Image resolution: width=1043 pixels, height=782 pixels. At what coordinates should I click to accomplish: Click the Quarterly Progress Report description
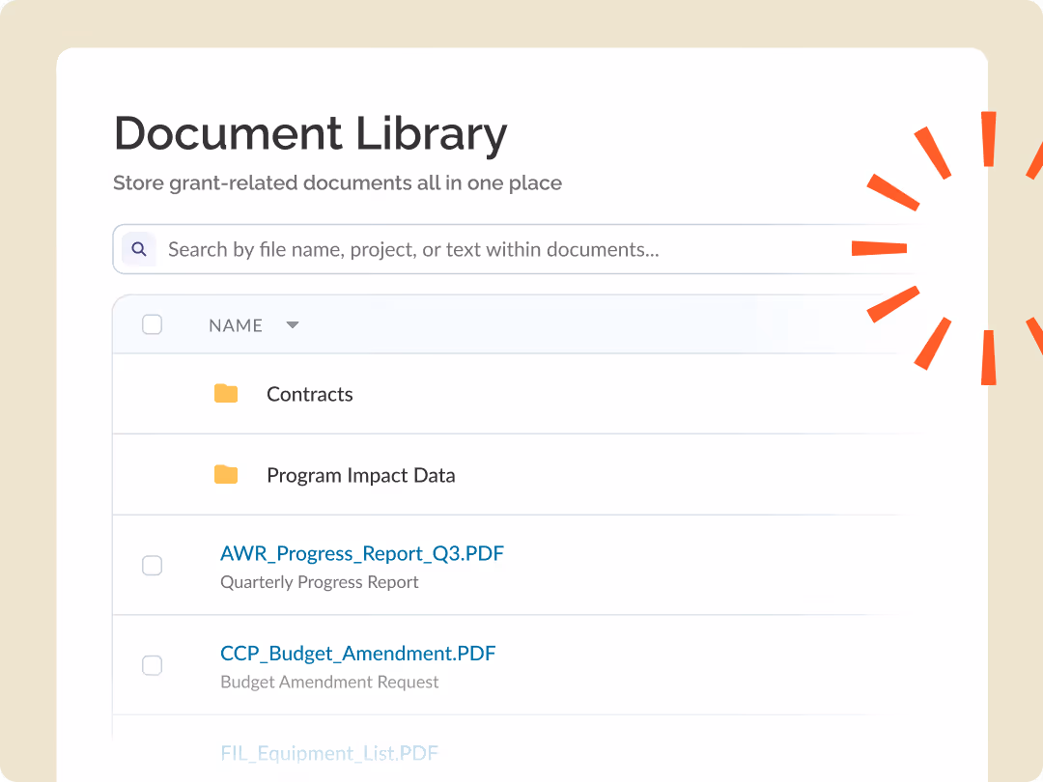[x=320, y=582]
